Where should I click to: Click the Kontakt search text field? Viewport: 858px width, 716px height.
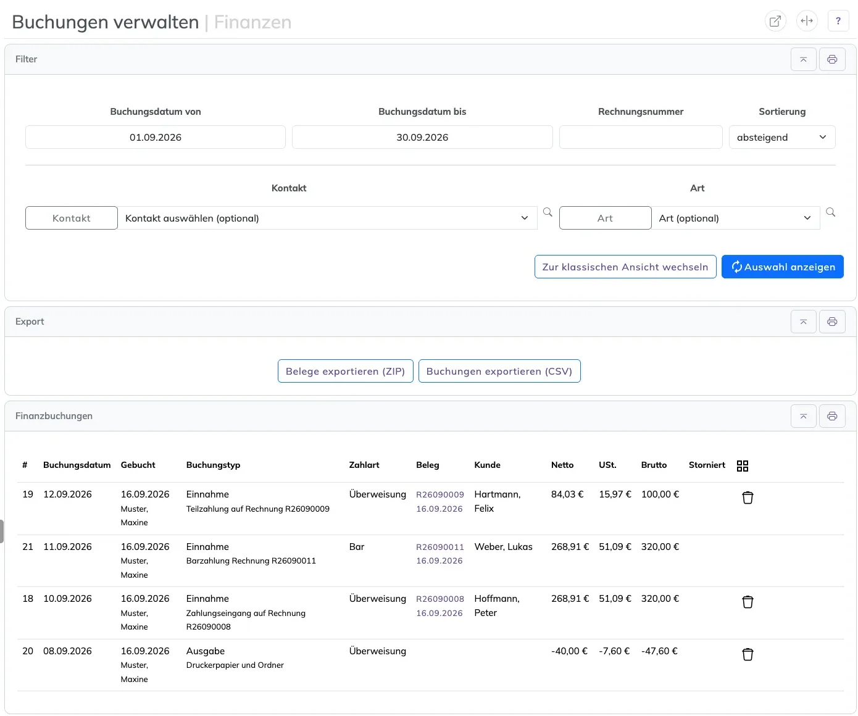(72, 218)
